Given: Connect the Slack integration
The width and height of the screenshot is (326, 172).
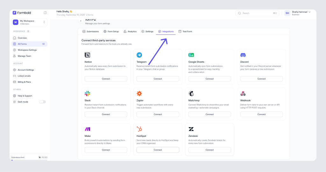Looking at the screenshot, I should (106, 114).
